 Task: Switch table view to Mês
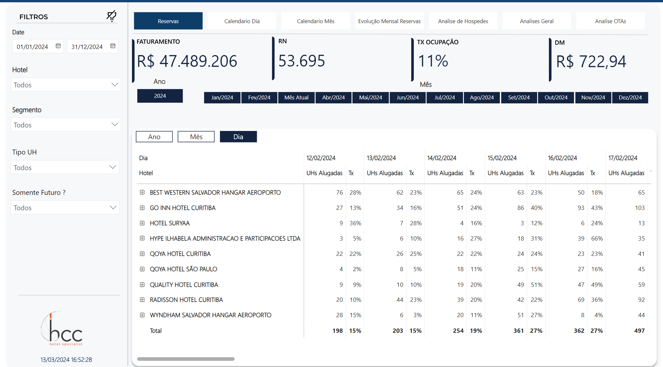[x=196, y=137]
